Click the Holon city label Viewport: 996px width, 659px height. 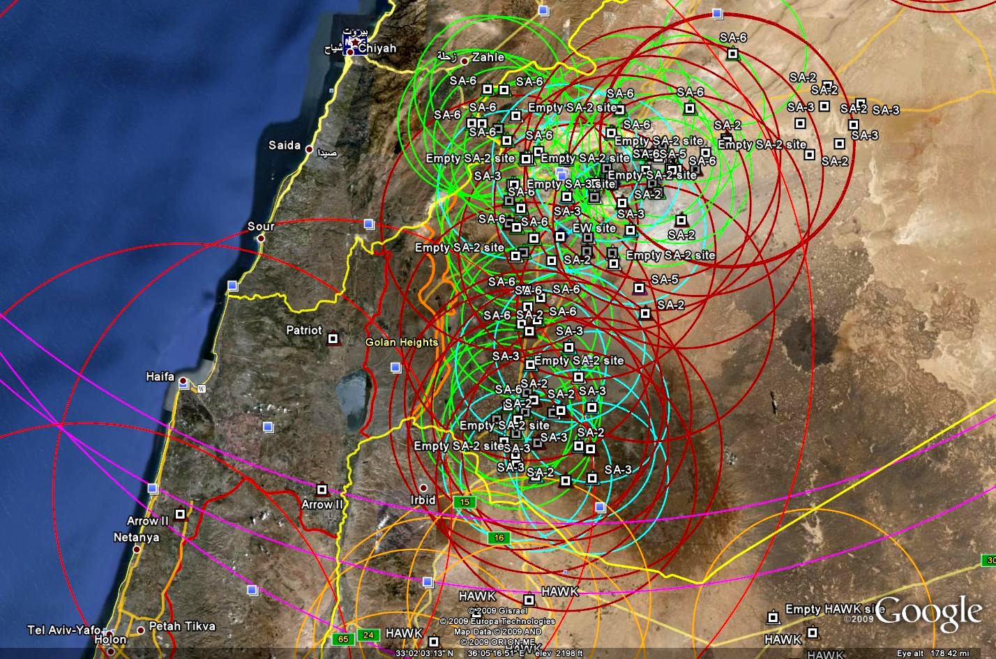(x=110, y=639)
